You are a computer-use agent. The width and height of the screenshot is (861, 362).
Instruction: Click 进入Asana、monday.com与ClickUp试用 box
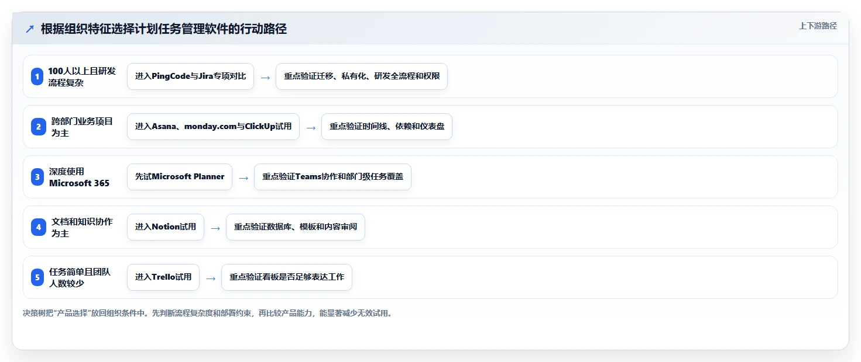click(x=213, y=127)
